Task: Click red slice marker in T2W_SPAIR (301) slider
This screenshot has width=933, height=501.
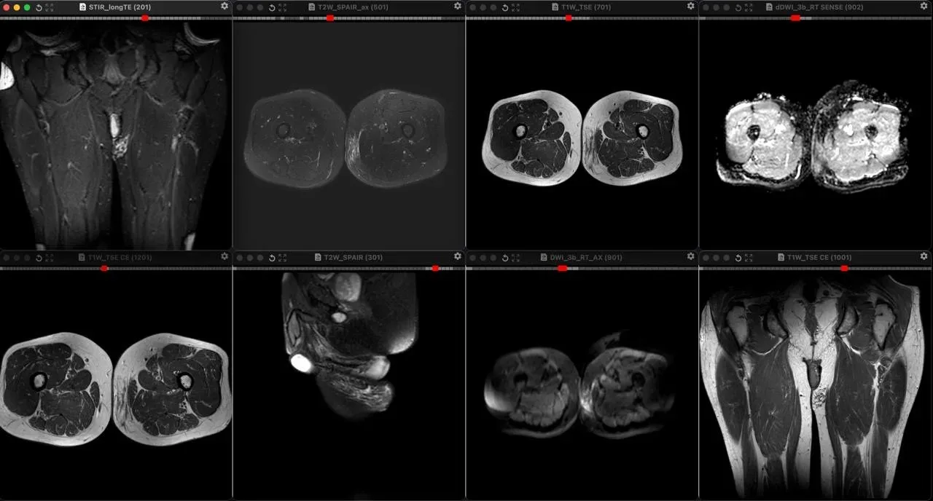Action: coord(435,268)
